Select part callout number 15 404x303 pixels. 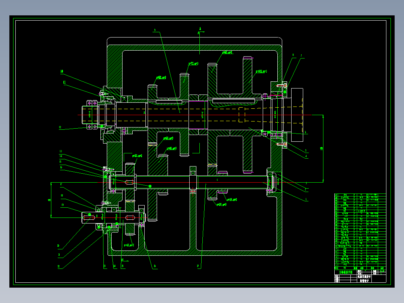[x=60, y=162]
